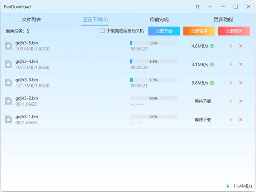Screen dimensions: 256x192
Task: Click 等待下载 status of gdjh3-2.bin
Action: tap(203, 102)
